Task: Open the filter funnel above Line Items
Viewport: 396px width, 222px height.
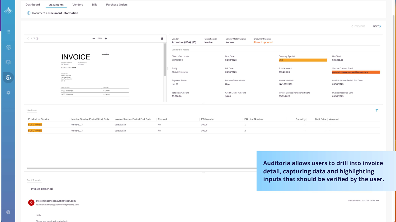Action: pyautogui.click(x=377, y=110)
